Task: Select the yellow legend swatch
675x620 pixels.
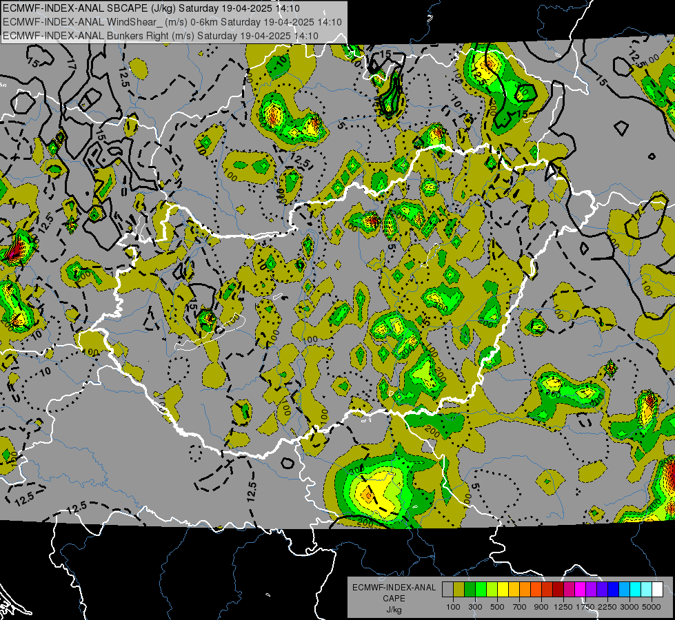Action: (x=503, y=590)
